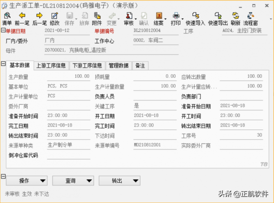Click the 单据编号 field DL210812004
This screenshot has height=203, width=274.
point(156,31)
